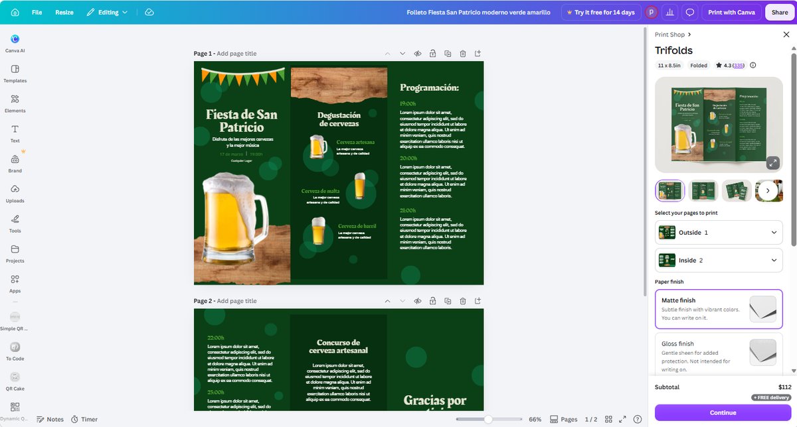Image resolution: width=797 pixels, height=427 pixels.
Task: Duplicate Page 1
Action: tap(448, 54)
